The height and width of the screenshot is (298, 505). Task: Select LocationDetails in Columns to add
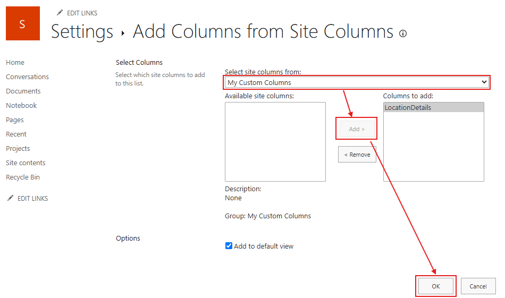click(408, 108)
